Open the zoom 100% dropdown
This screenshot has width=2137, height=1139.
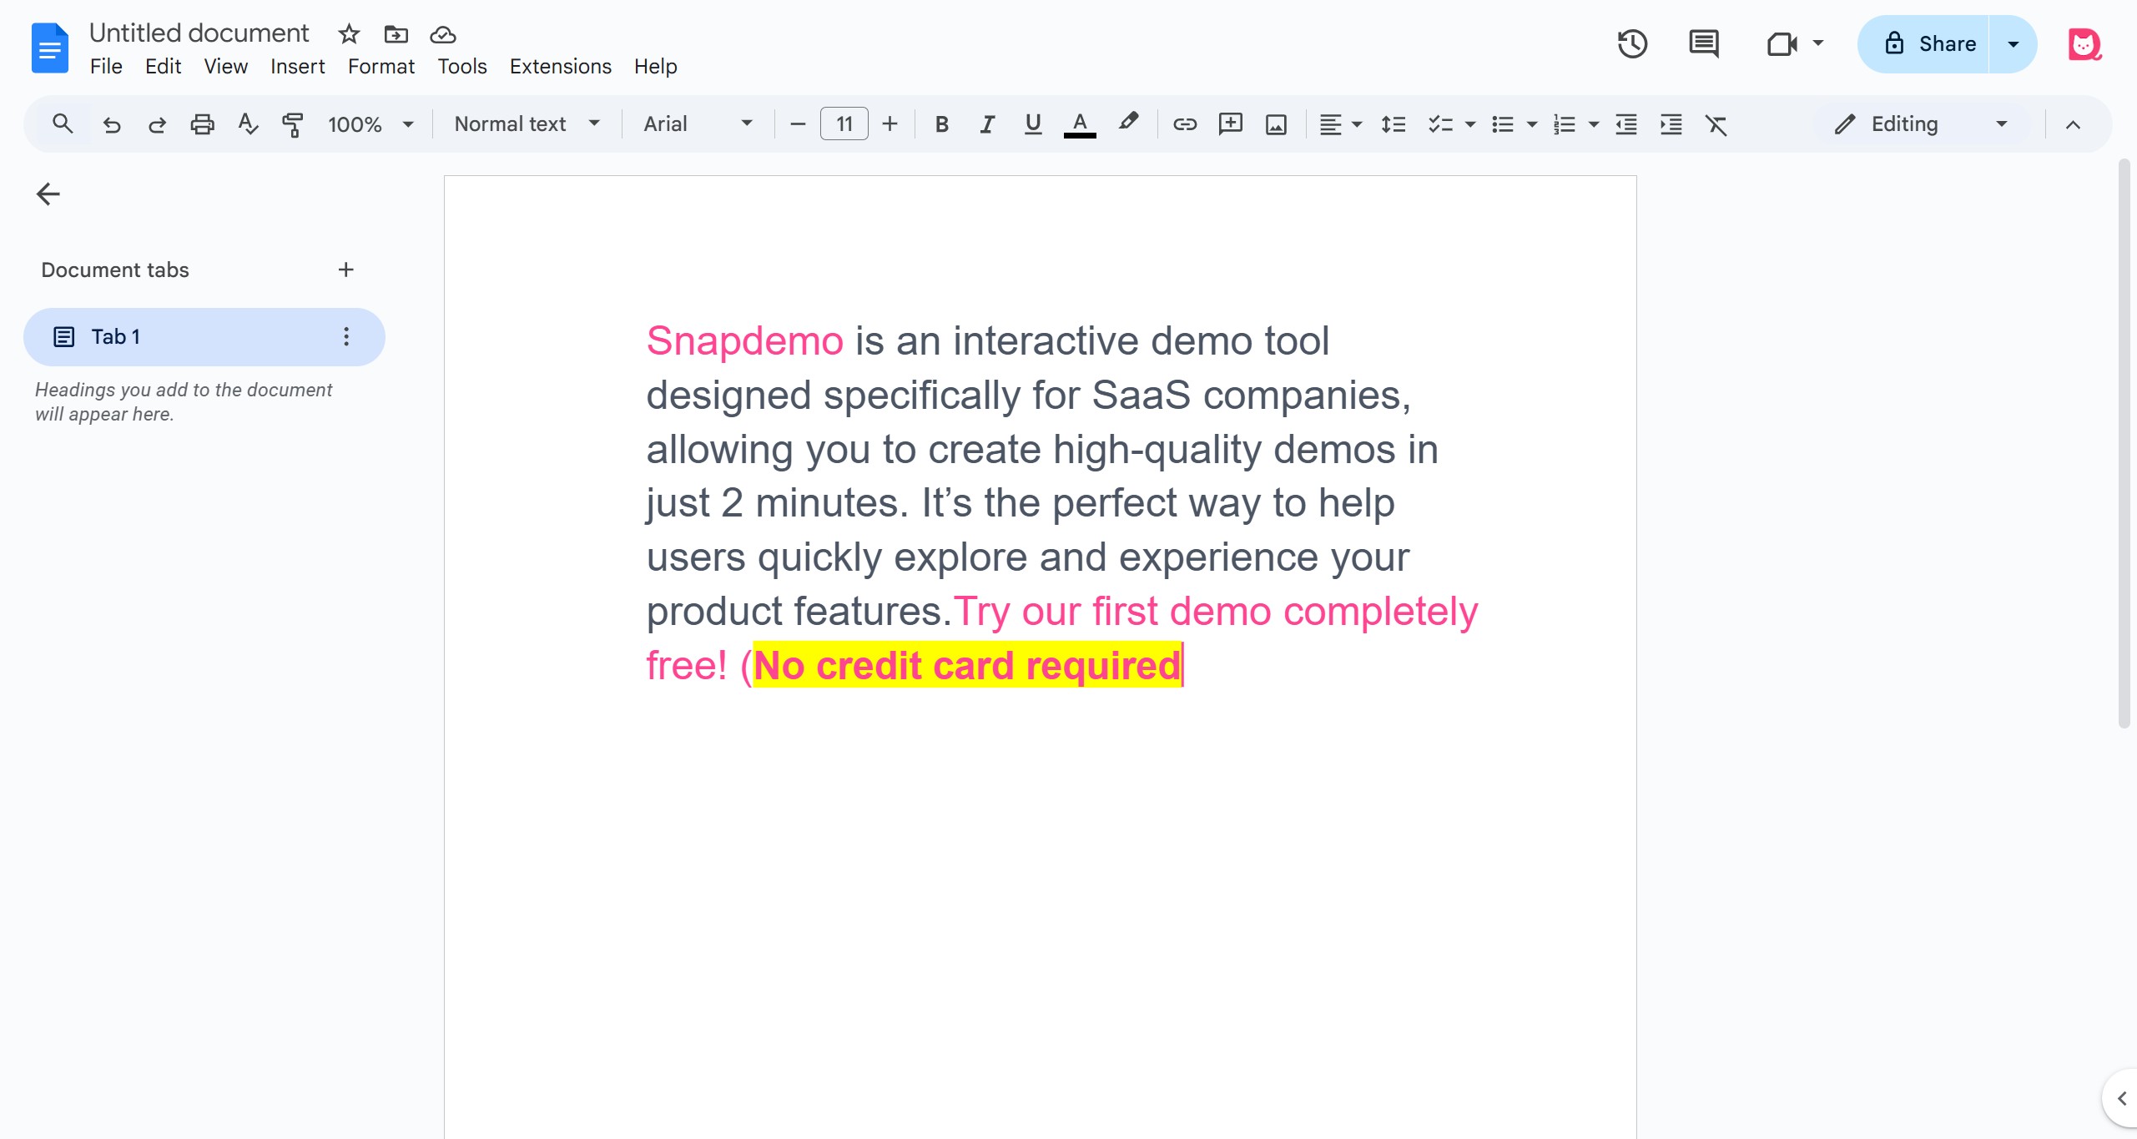(x=371, y=124)
